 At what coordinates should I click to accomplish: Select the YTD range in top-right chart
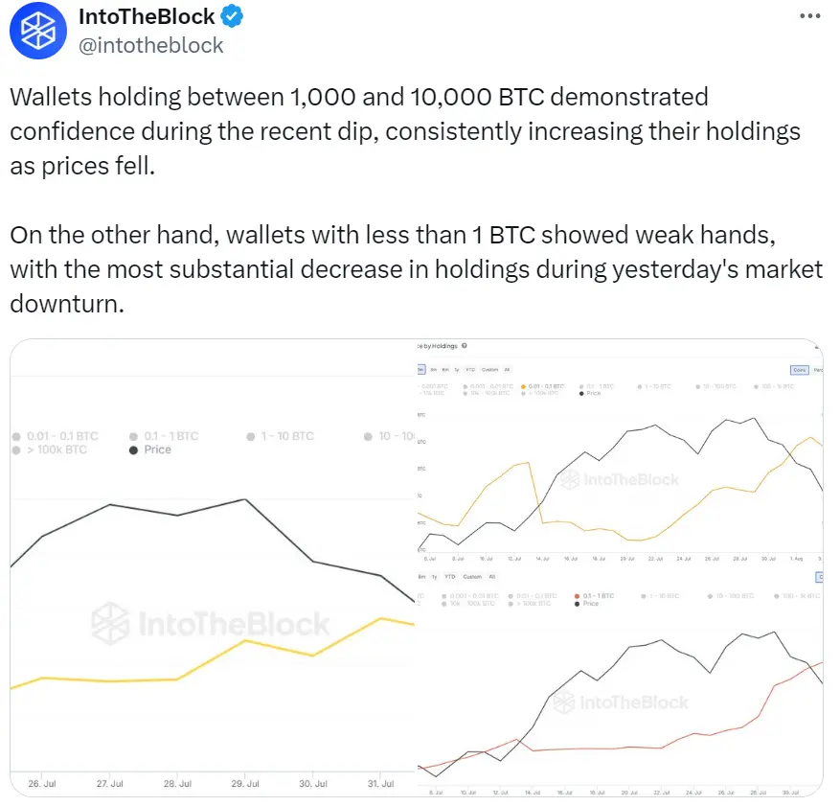(x=471, y=369)
